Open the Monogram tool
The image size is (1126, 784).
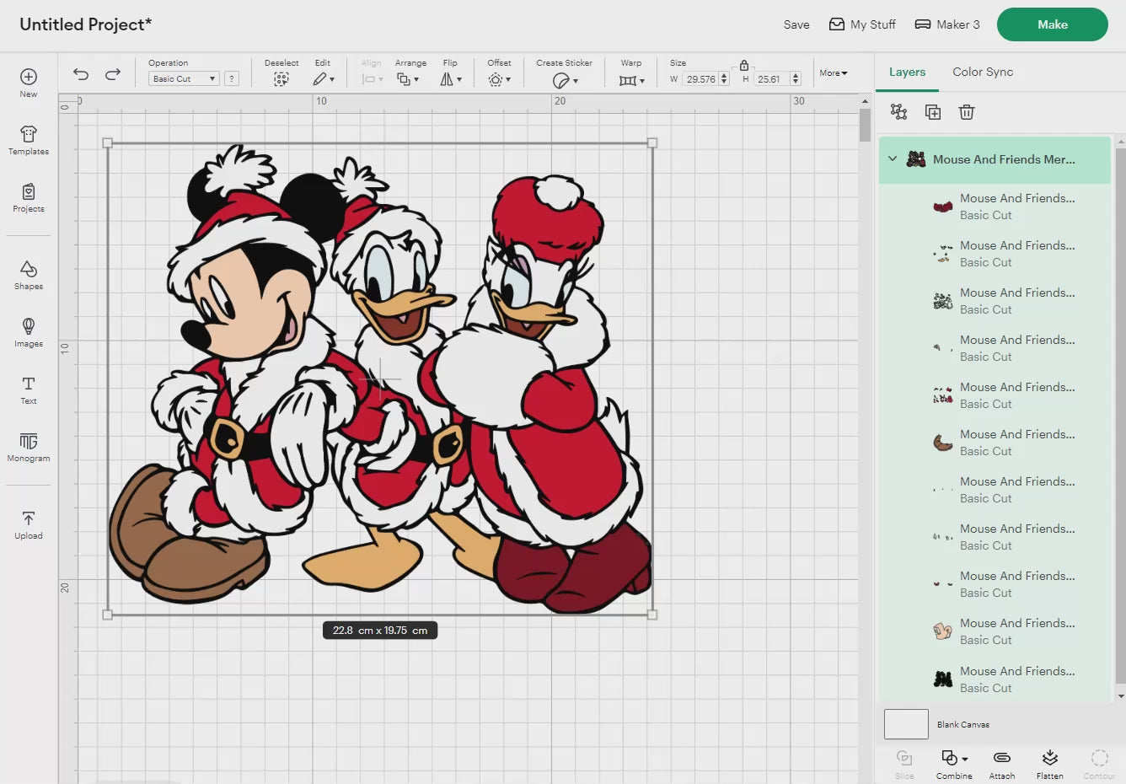tap(29, 447)
